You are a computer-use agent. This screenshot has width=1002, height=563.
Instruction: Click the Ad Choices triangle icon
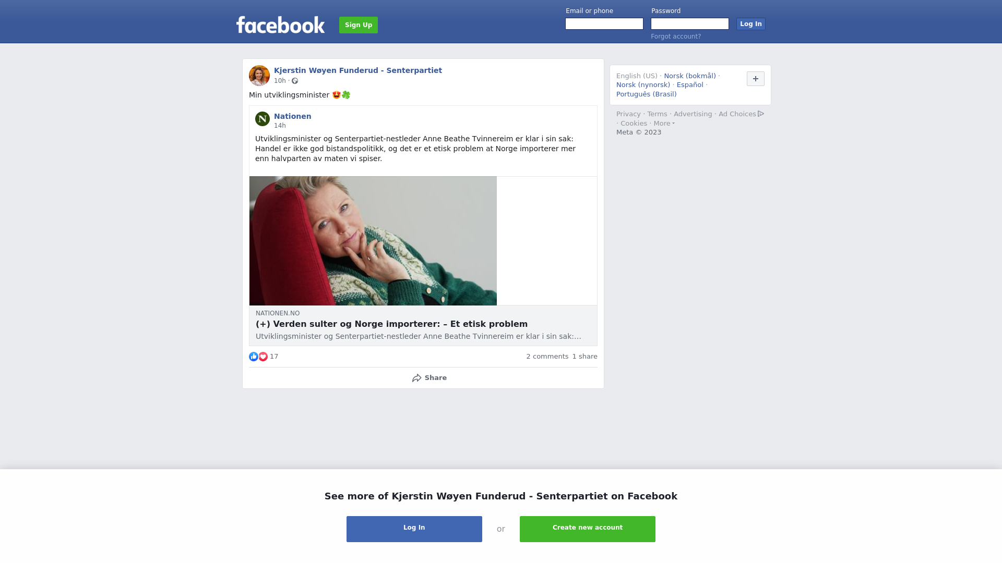click(x=761, y=114)
